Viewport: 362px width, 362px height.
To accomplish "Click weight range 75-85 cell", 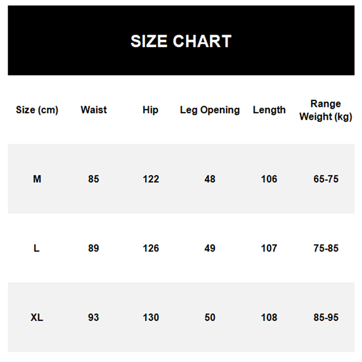I will (326, 248).
